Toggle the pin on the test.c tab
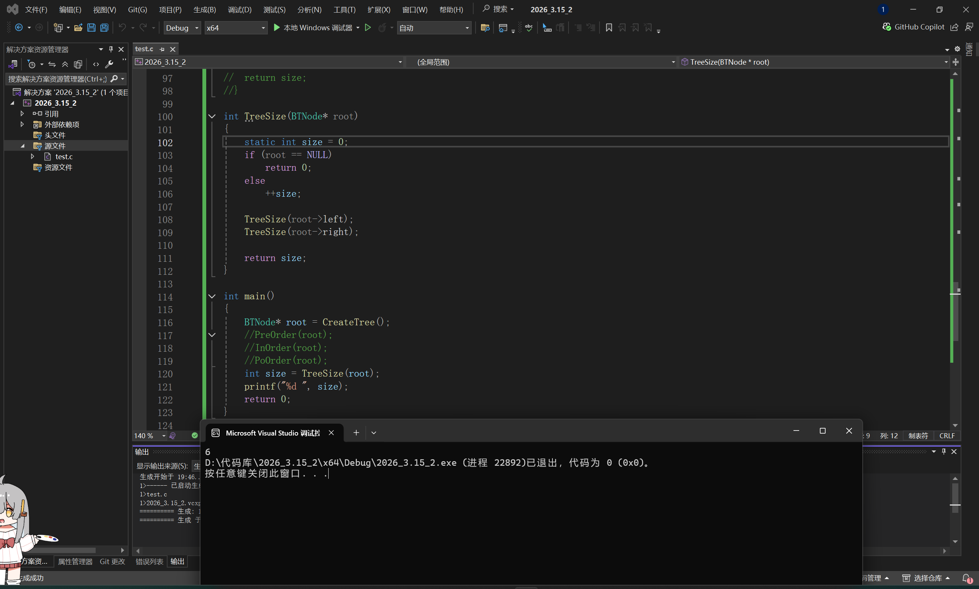 click(x=162, y=49)
